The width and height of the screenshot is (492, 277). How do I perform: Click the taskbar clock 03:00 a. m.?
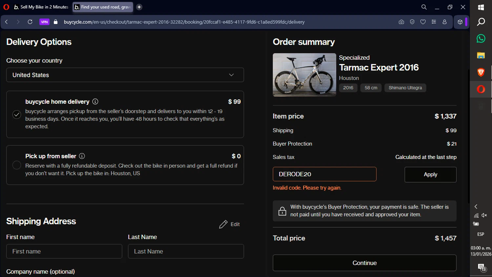click(x=481, y=248)
